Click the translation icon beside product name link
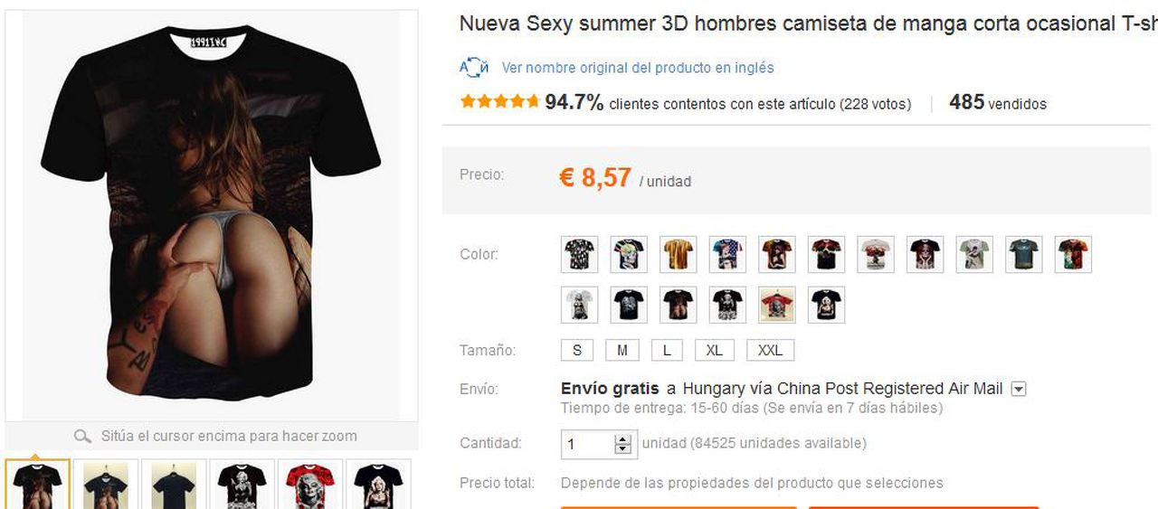 point(474,68)
